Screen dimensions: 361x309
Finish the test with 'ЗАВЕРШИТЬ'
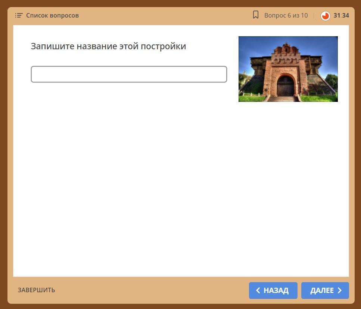pyautogui.click(x=36, y=290)
